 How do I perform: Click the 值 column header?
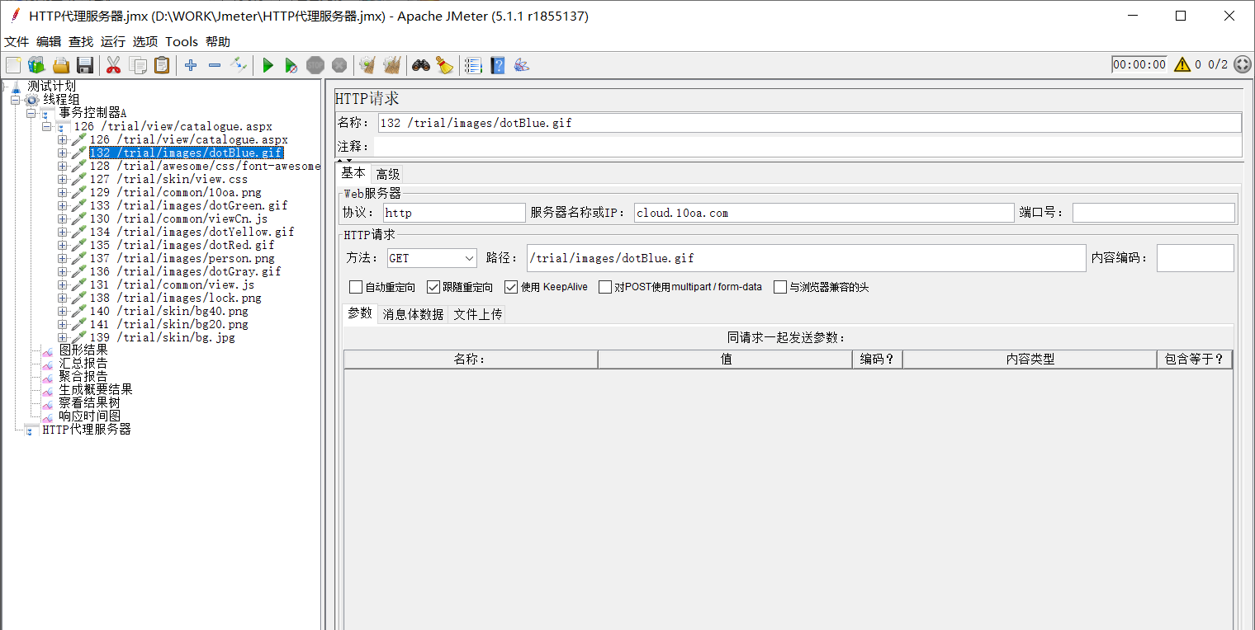pos(725,360)
